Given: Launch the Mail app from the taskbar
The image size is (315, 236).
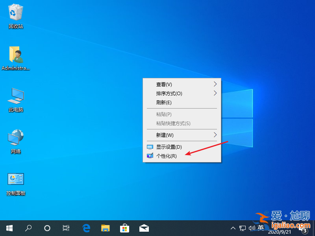Looking at the screenshot, I should pyautogui.click(x=144, y=228).
